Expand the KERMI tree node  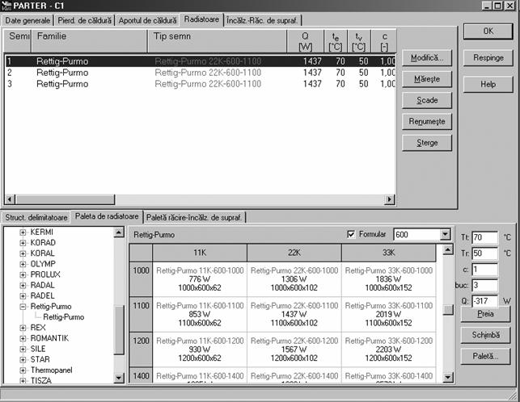coord(23,232)
